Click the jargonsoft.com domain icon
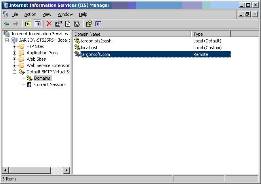Screen dimensions: 261x184 (77, 54)
